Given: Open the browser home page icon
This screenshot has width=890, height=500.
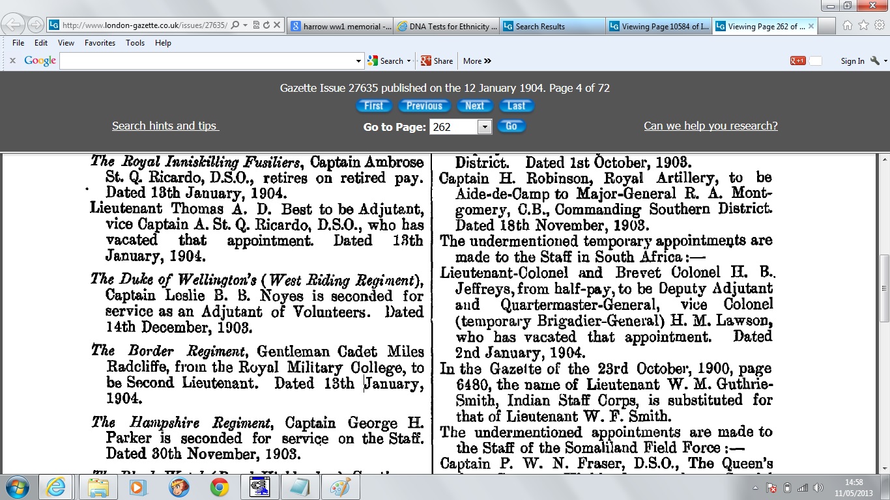Looking at the screenshot, I should pos(848,26).
